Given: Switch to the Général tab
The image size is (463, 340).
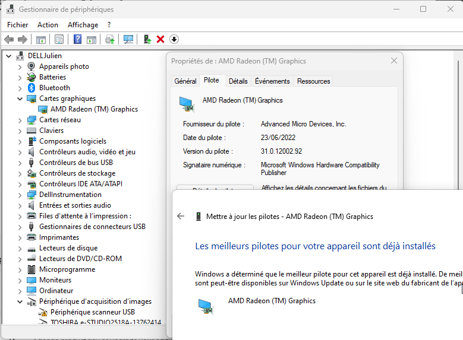Looking at the screenshot, I should pos(185,81).
